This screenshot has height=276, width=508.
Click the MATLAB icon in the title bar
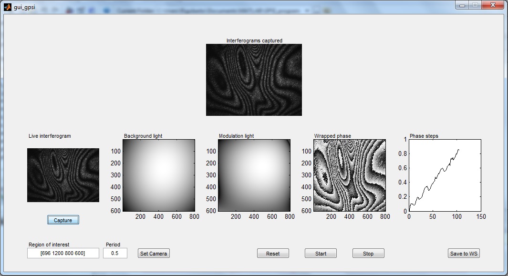click(7, 7)
